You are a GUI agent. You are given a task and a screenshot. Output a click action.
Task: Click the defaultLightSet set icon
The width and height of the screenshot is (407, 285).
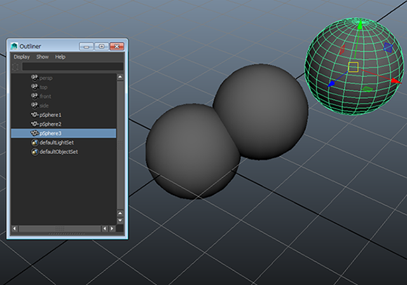coord(35,142)
